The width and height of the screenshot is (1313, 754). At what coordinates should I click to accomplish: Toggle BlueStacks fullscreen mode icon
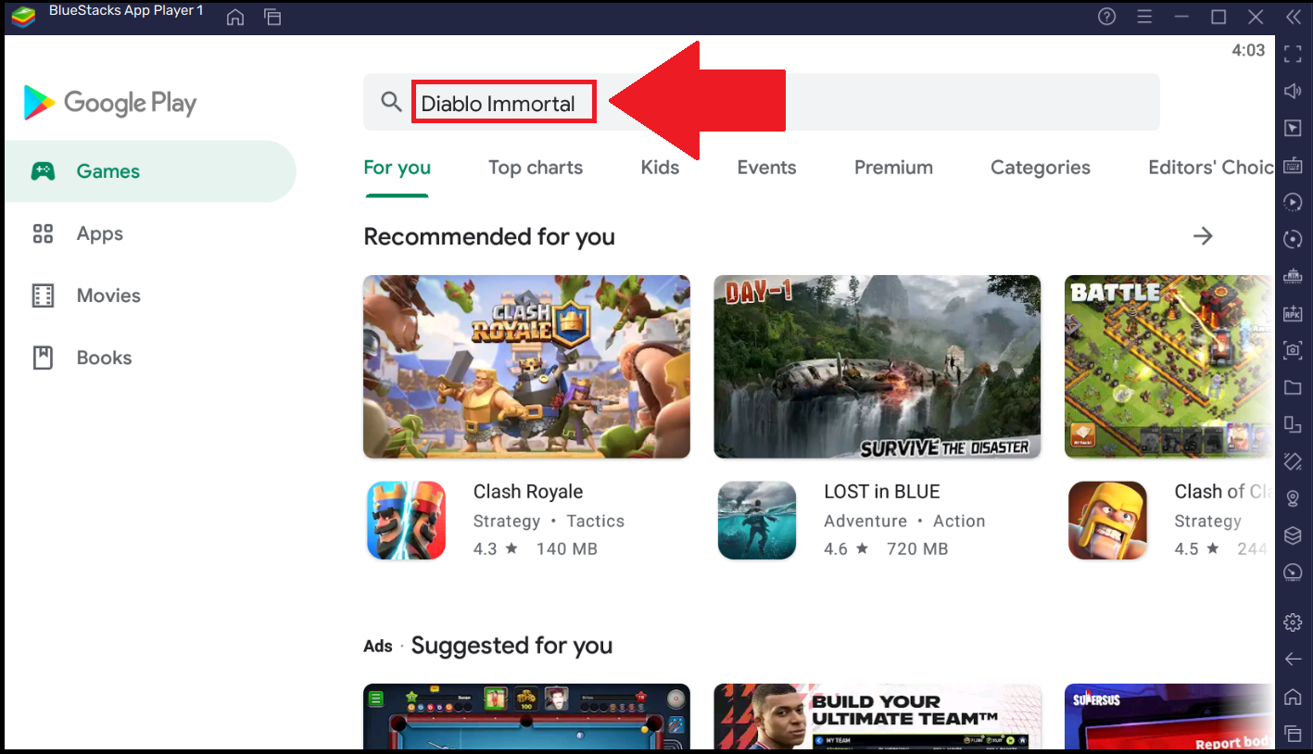click(x=1293, y=53)
